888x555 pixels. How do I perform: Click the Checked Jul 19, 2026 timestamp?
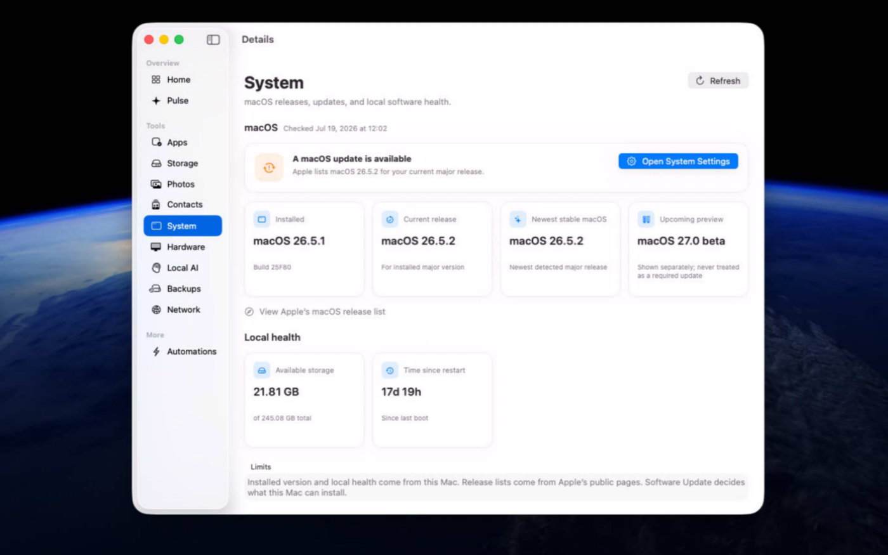click(x=335, y=129)
